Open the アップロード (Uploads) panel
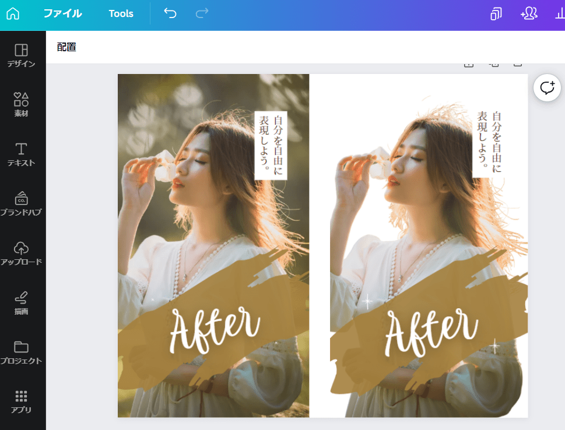This screenshot has height=430, width=565. click(x=22, y=253)
